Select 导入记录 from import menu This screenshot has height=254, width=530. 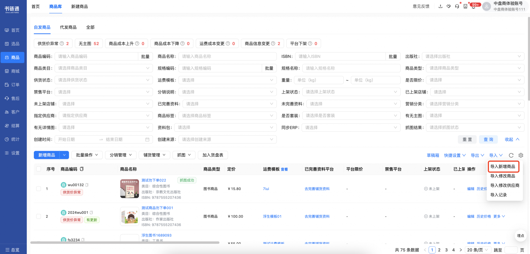point(499,195)
